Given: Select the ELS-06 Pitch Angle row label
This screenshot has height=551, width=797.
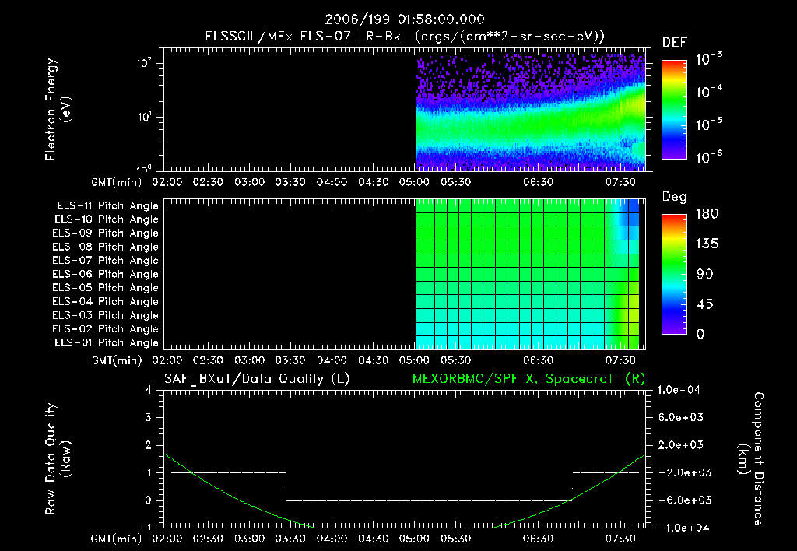Looking at the screenshot, I should (x=105, y=275).
